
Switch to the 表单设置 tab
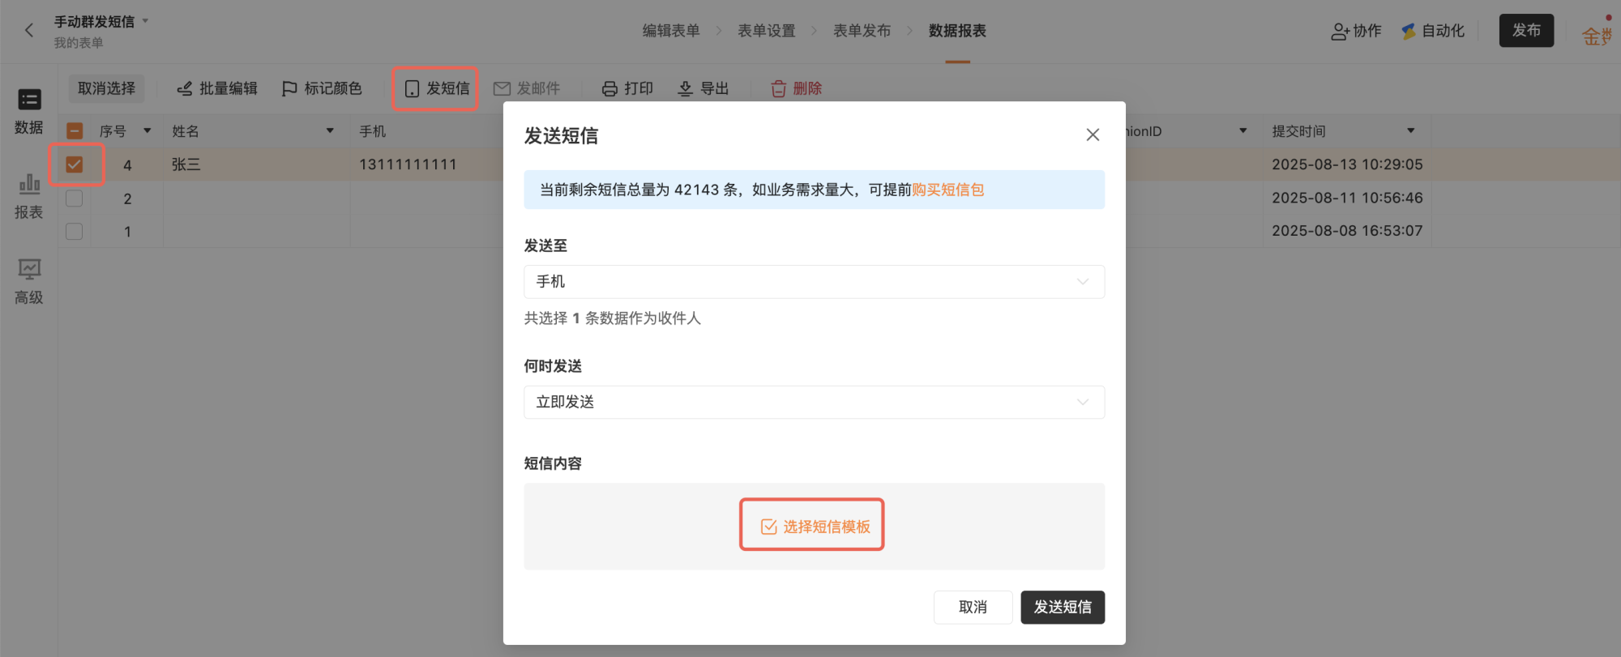click(766, 31)
